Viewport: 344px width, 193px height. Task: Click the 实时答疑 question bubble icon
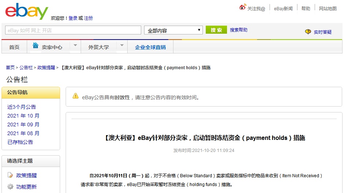pos(308,32)
